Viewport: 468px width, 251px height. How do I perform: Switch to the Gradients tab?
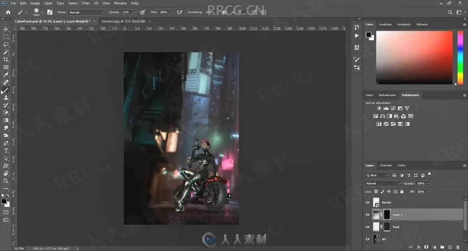(404, 25)
